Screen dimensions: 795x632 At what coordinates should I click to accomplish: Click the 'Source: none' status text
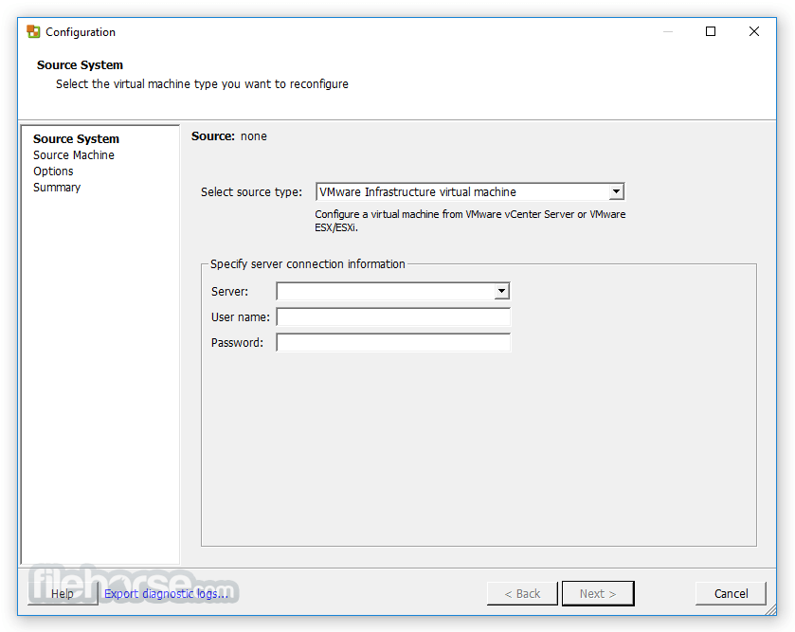(229, 136)
